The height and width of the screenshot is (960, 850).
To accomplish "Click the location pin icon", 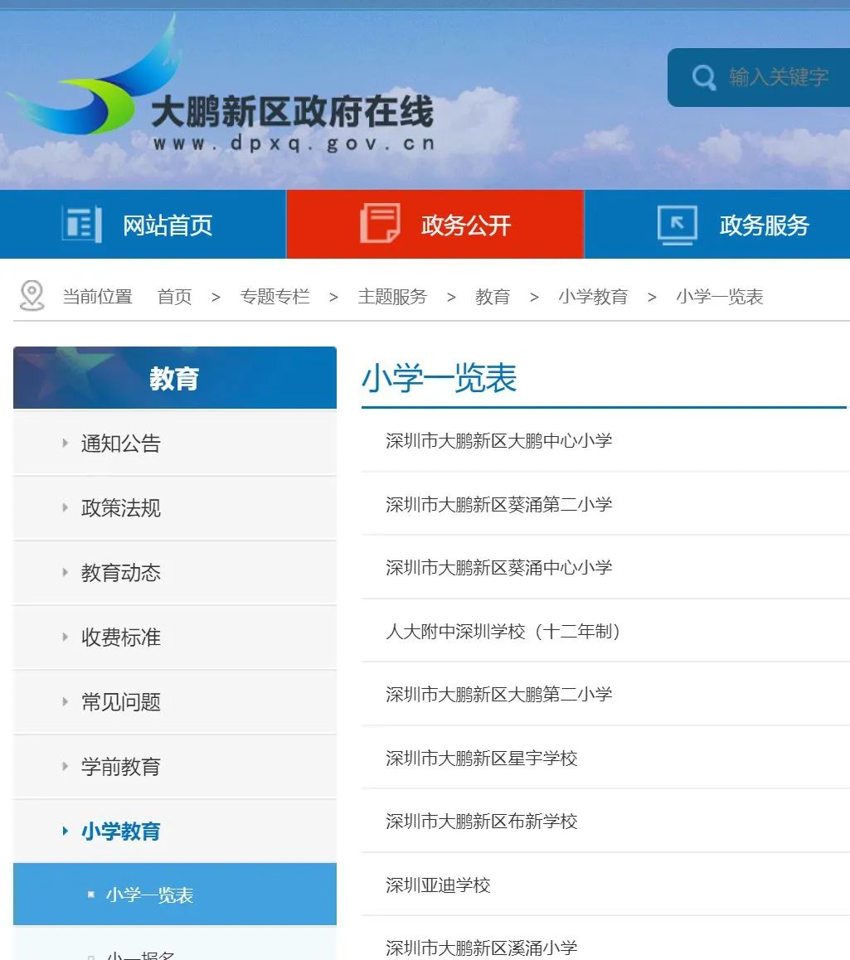I will [x=32, y=296].
